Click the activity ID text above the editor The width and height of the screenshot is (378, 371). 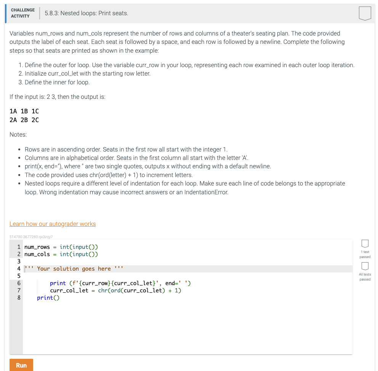[x=30, y=237]
